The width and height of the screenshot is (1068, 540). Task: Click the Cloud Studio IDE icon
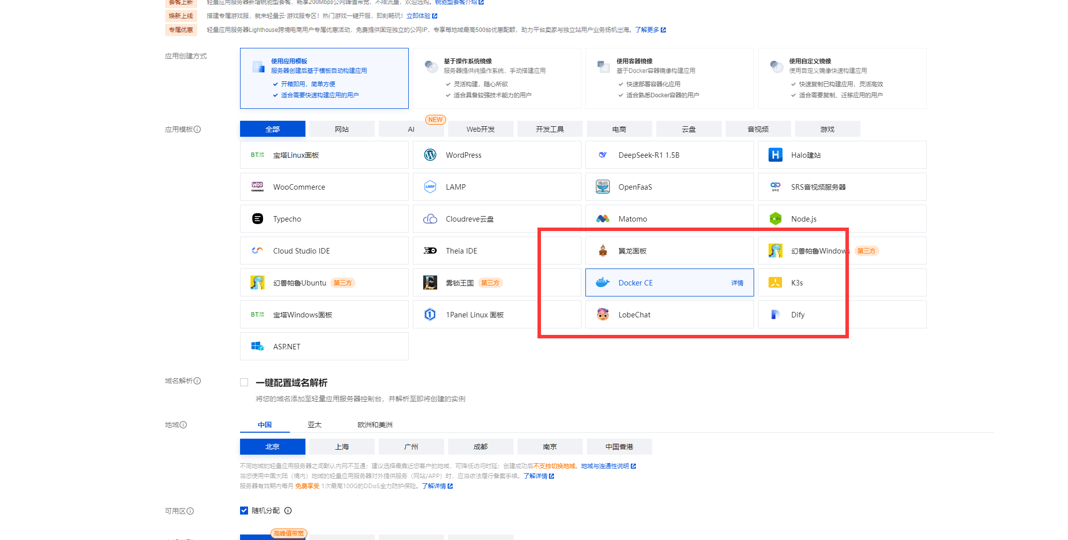tap(258, 251)
